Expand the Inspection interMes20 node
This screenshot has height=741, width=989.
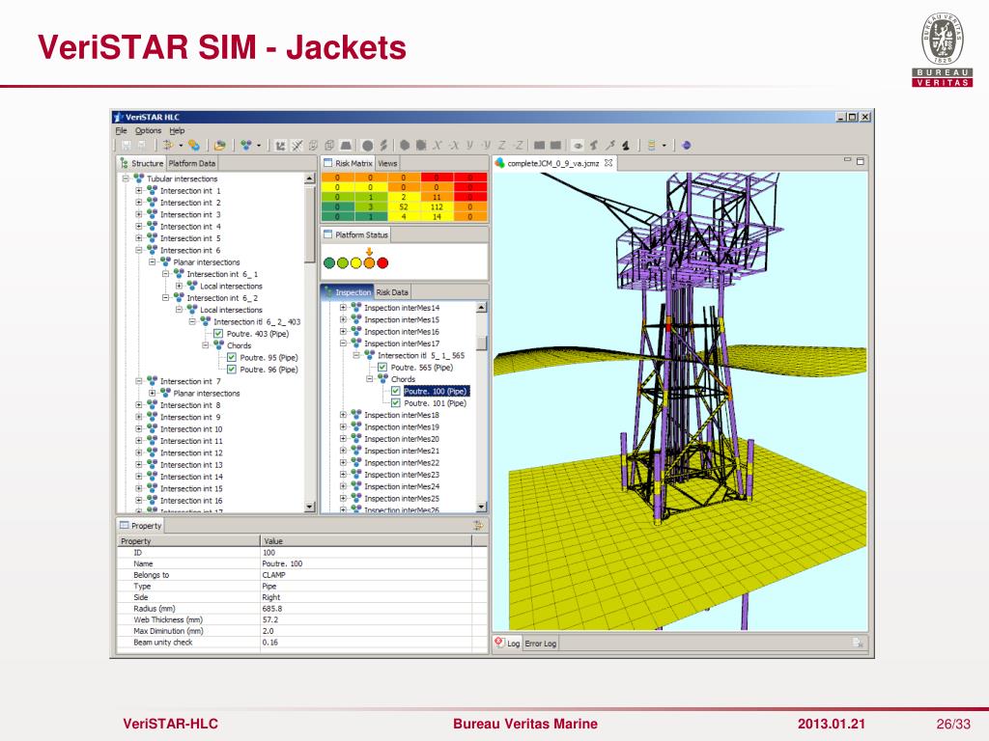click(x=343, y=439)
